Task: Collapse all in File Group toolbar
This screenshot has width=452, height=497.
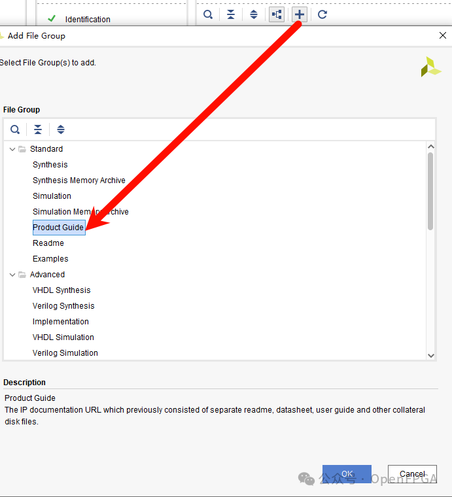Action: pyautogui.click(x=38, y=129)
